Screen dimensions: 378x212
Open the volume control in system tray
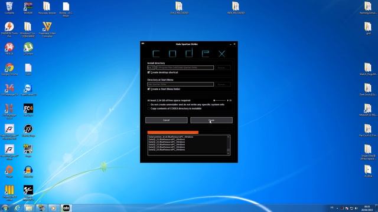click(x=356, y=208)
